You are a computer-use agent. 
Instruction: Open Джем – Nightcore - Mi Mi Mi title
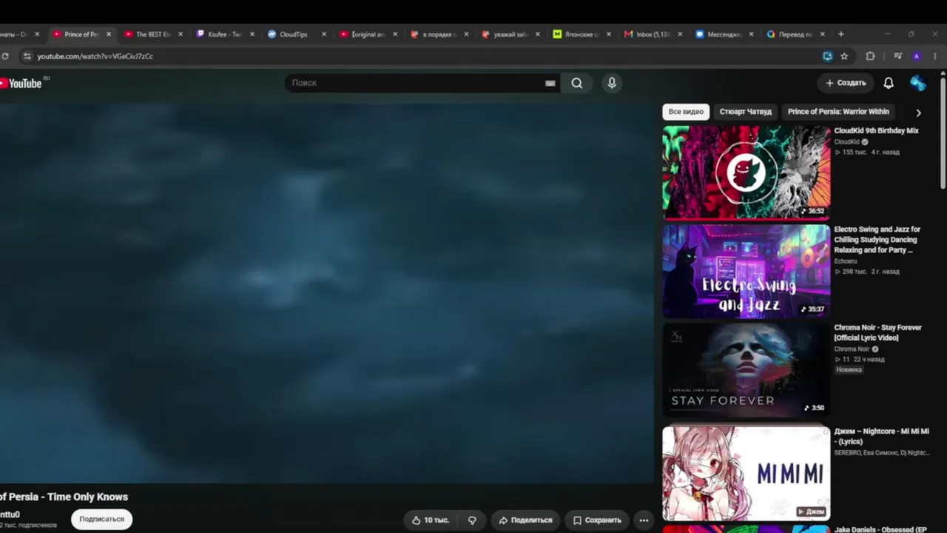(x=881, y=436)
